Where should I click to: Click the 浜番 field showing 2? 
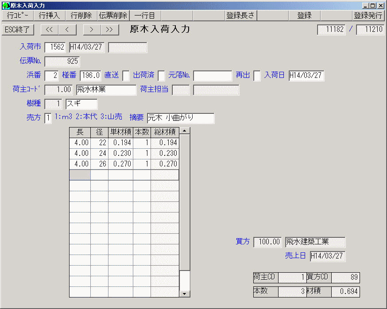51,76
